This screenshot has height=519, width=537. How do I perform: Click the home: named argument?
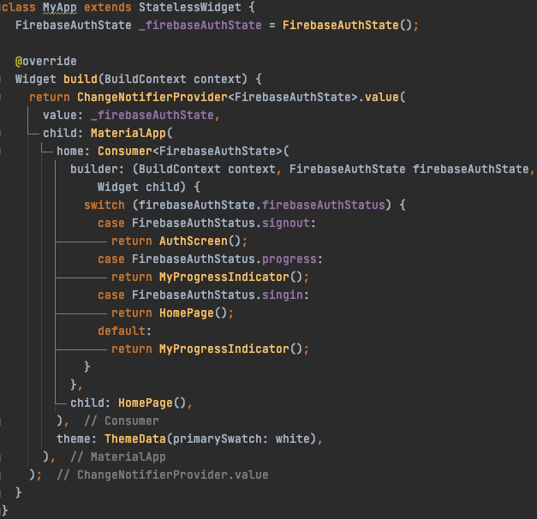pyautogui.click(x=74, y=151)
